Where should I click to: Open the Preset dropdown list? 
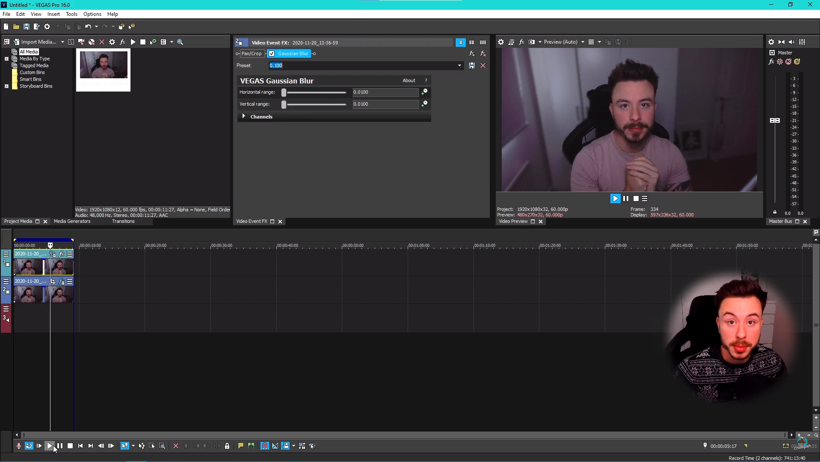(x=459, y=65)
